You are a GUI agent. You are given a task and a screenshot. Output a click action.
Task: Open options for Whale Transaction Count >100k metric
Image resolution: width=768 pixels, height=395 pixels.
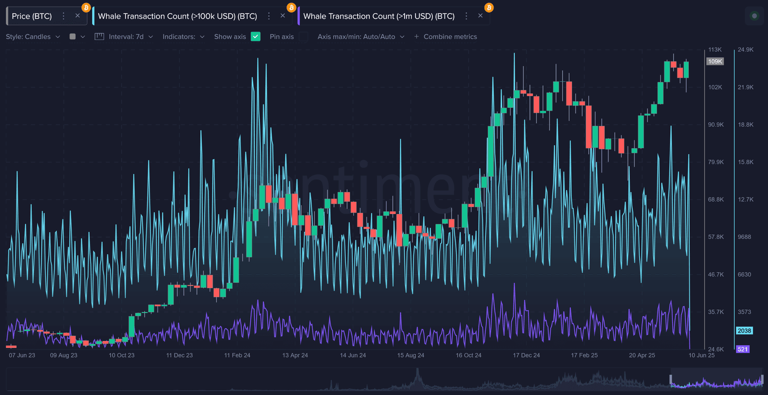click(x=269, y=16)
